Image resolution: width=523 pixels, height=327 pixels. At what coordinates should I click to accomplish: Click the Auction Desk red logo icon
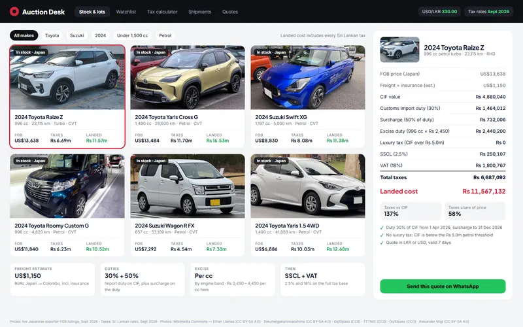(14, 12)
